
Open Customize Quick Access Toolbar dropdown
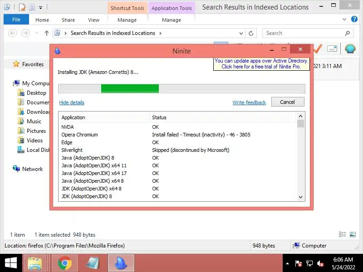tap(40, 8)
